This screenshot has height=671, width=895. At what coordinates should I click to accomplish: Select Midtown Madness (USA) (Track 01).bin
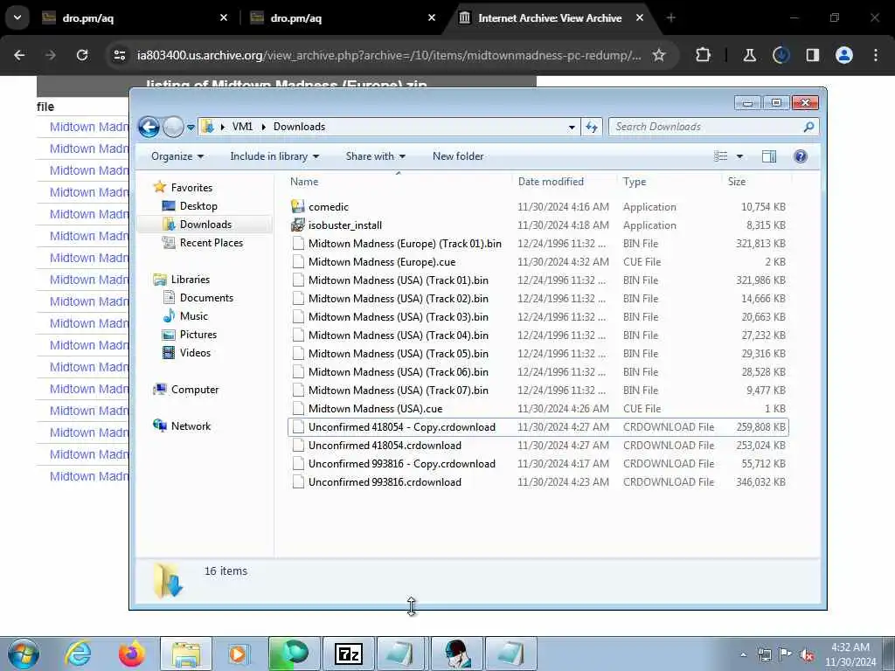tap(399, 280)
